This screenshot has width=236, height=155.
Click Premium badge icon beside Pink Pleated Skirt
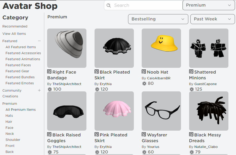[x=97, y=134]
